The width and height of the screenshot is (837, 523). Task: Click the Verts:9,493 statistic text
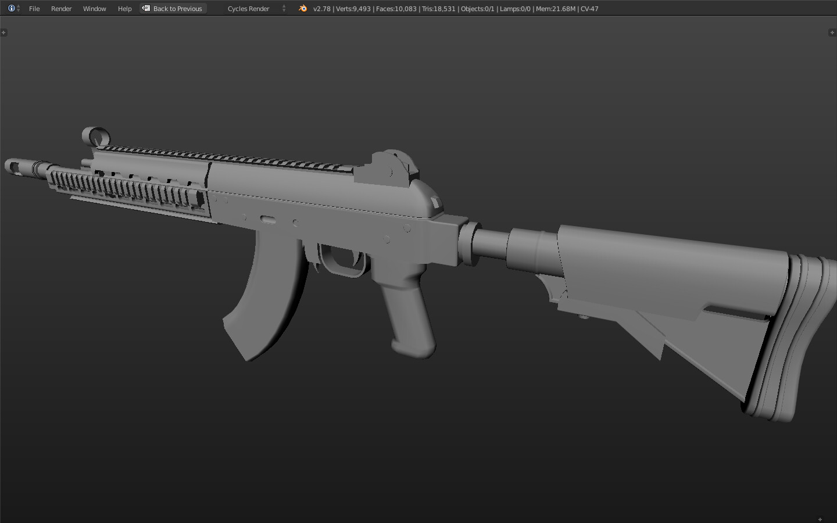[353, 9]
